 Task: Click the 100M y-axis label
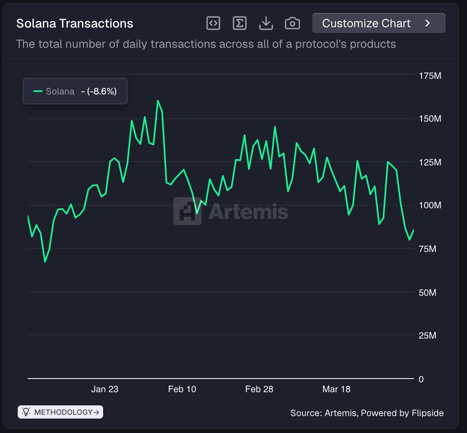429,205
